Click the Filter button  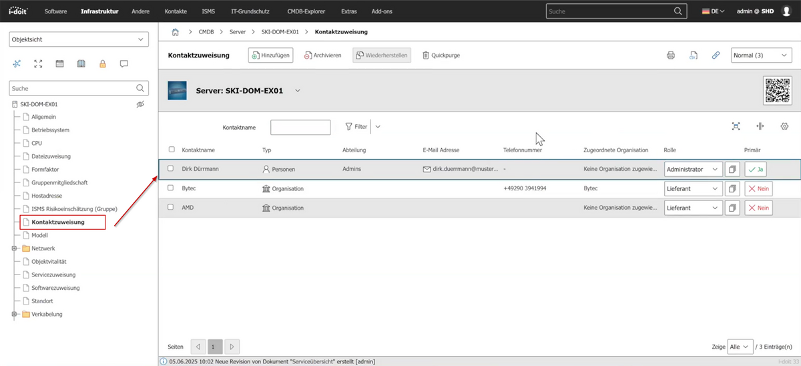click(x=356, y=126)
